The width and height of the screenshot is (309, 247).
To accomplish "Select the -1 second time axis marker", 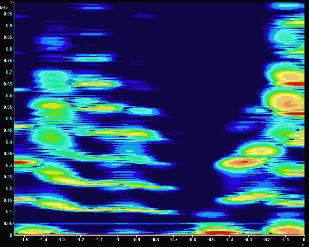I will pyautogui.click(x=117, y=239).
